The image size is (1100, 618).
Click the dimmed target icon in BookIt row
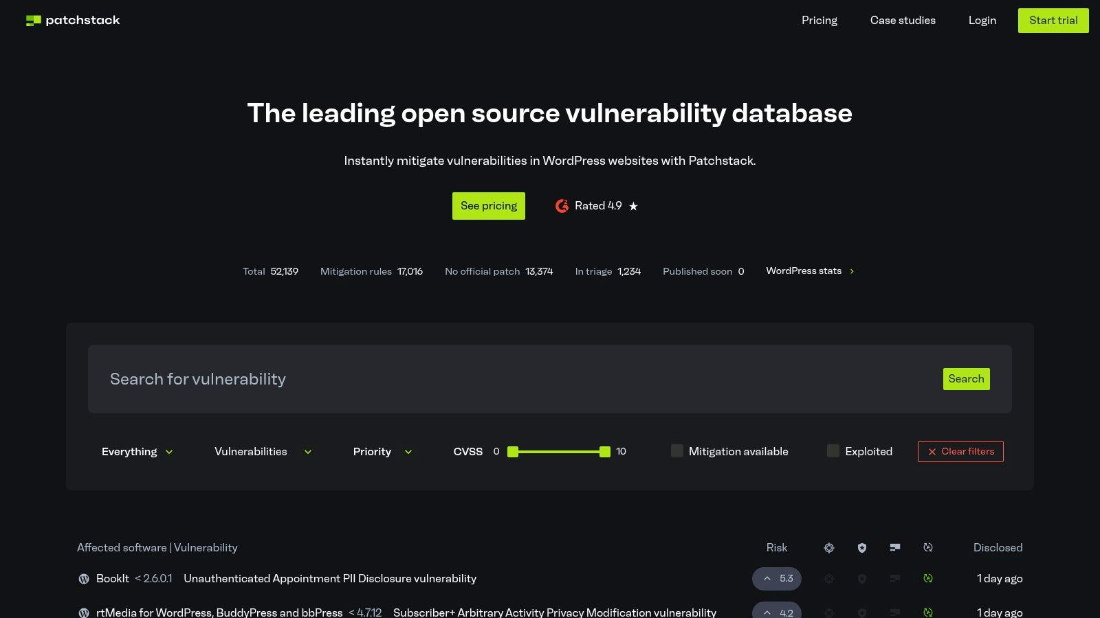click(x=829, y=579)
